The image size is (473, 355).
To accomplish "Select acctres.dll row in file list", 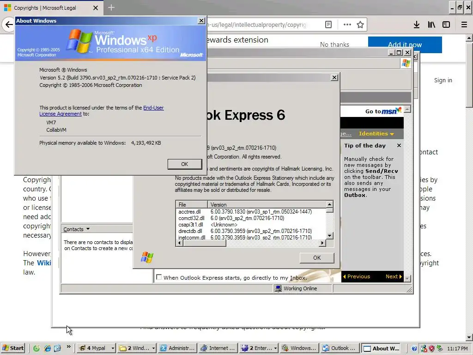I will coord(251,212).
